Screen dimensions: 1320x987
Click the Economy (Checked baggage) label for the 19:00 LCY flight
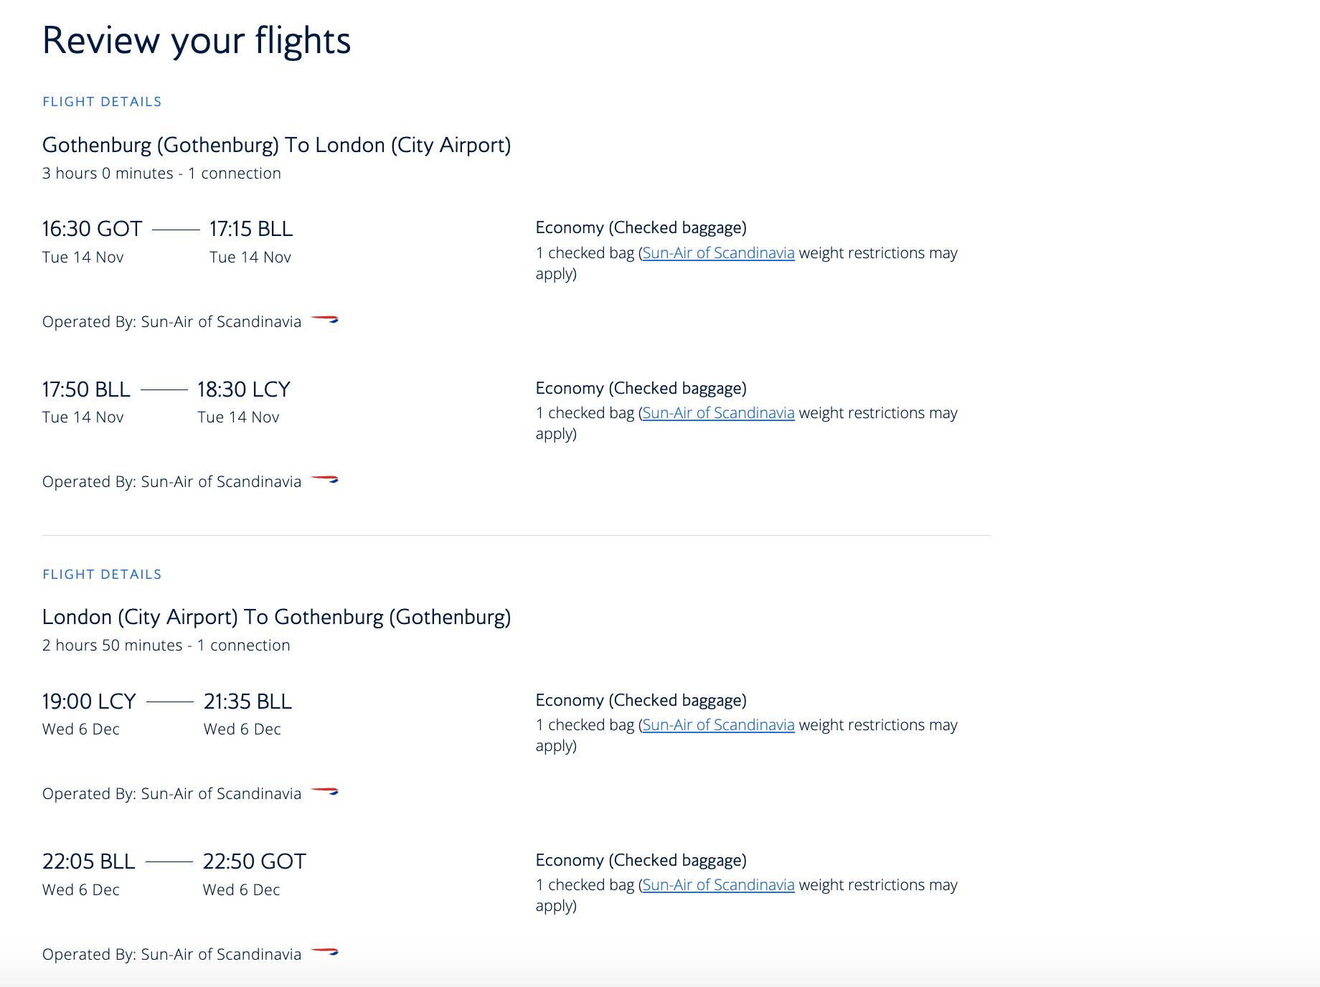(x=641, y=700)
